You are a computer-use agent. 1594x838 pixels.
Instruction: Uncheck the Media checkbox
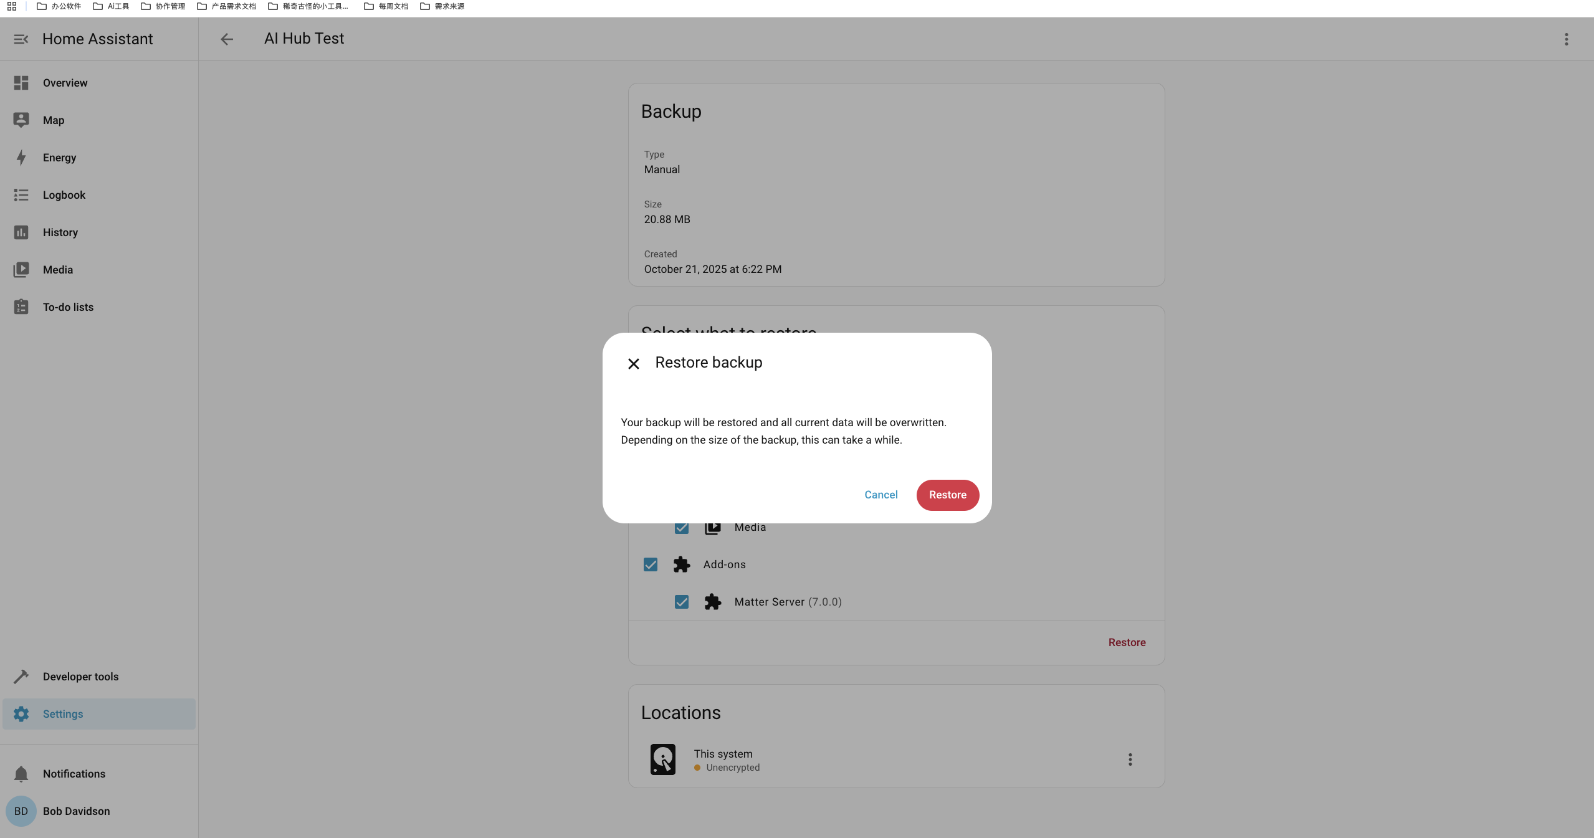click(x=682, y=528)
